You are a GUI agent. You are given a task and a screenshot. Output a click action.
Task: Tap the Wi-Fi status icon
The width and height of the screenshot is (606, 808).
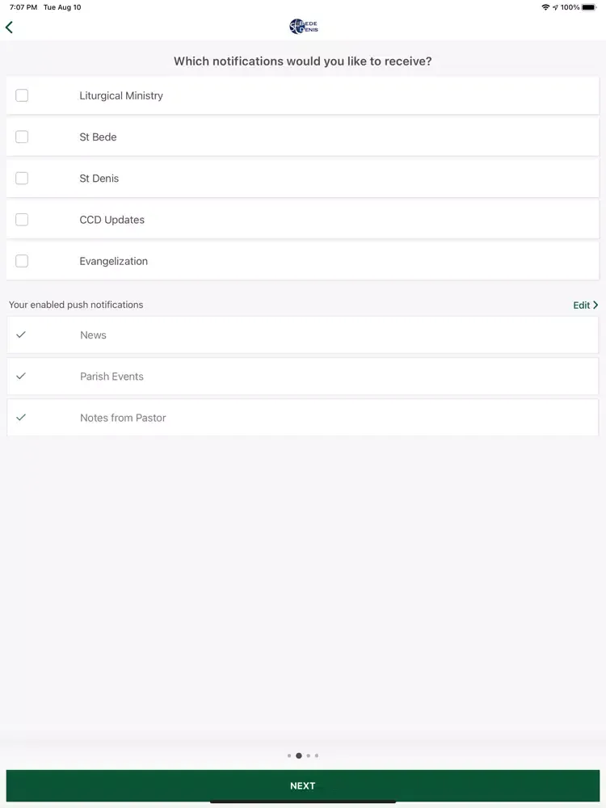point(545,7)
